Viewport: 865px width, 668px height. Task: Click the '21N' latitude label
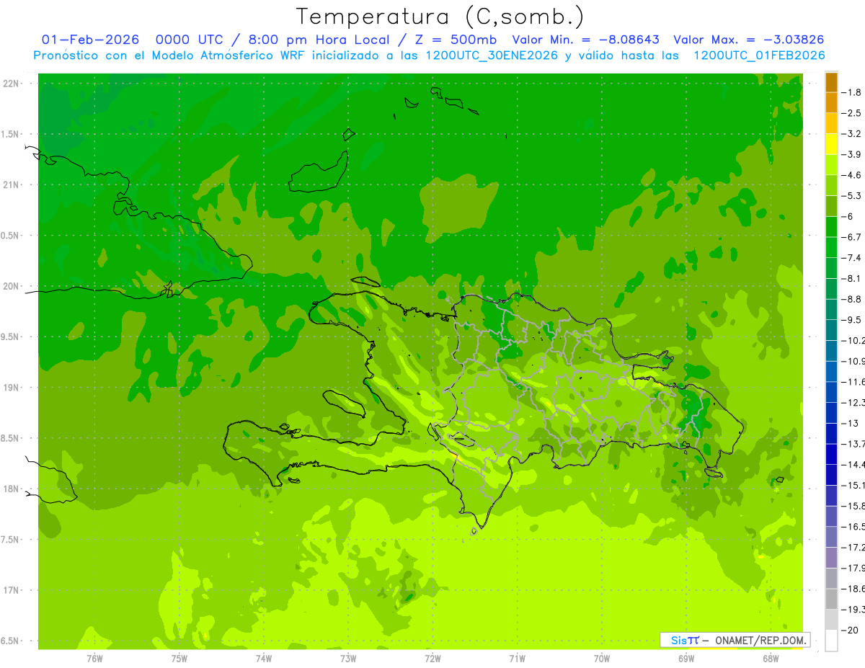pos(12,184)
